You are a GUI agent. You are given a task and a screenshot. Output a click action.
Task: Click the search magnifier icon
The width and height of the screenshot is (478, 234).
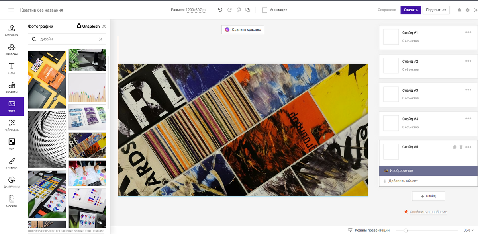34,39
